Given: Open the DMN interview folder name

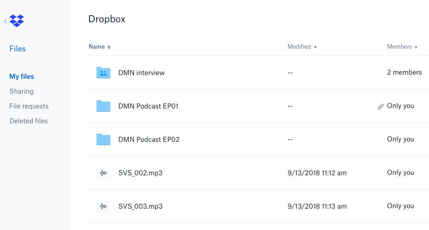Looking at the screenshot, I should pyautogui.click(x=141, y=73).
